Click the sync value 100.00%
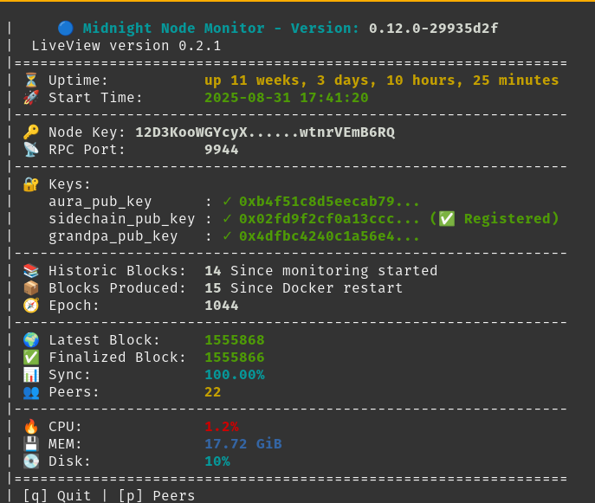 (235, 375)
